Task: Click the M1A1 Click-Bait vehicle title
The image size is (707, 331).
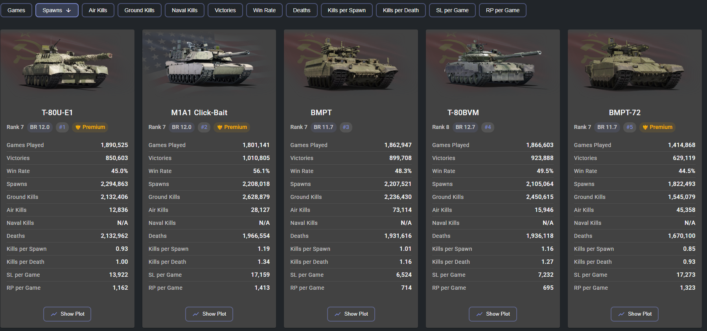Action: coord(199,113)
